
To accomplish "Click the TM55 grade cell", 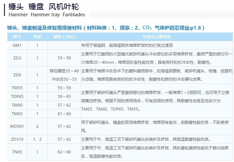I will tap(17, 88).
